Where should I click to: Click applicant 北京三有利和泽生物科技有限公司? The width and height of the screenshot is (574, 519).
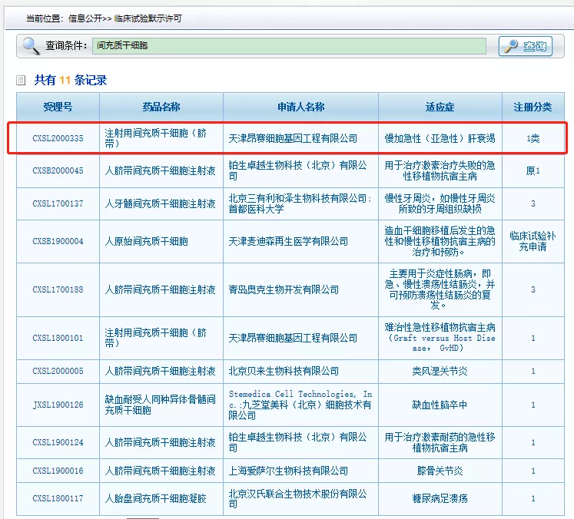tap(300, 203)
